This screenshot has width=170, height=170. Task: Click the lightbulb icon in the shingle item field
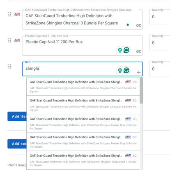(120, 71)
